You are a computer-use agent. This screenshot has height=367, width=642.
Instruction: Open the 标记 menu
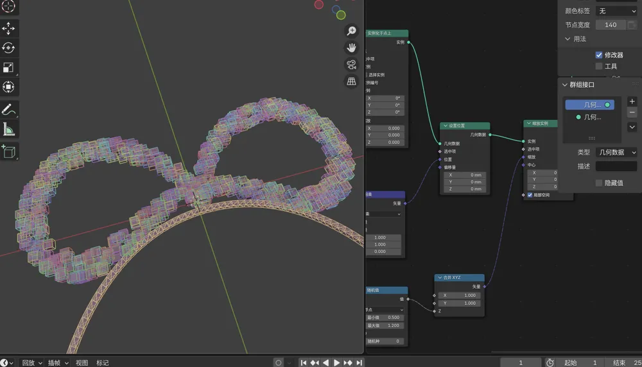(x=102, y=363)
